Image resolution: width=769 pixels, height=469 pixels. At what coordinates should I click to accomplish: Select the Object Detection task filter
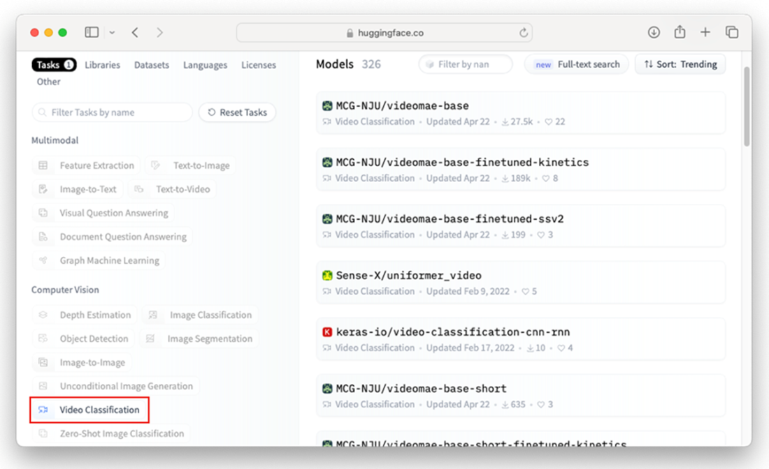click(x=83, y=338)
